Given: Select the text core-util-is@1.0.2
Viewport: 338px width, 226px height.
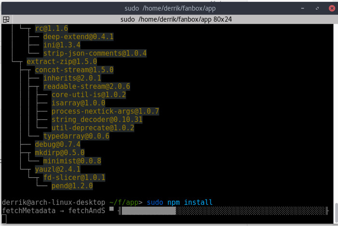Looking at the screenshot, I should tap(88, 95).
